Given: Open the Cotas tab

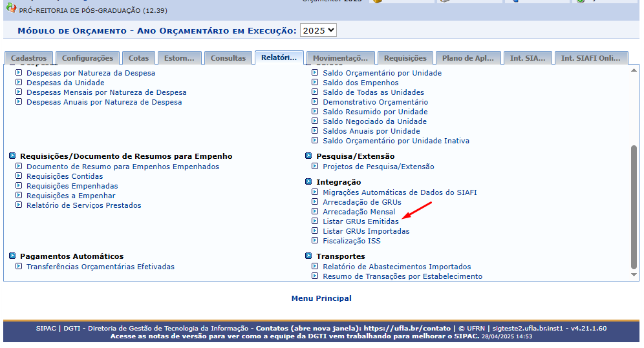Looking at the screenshot, I should tap(138, 58).
